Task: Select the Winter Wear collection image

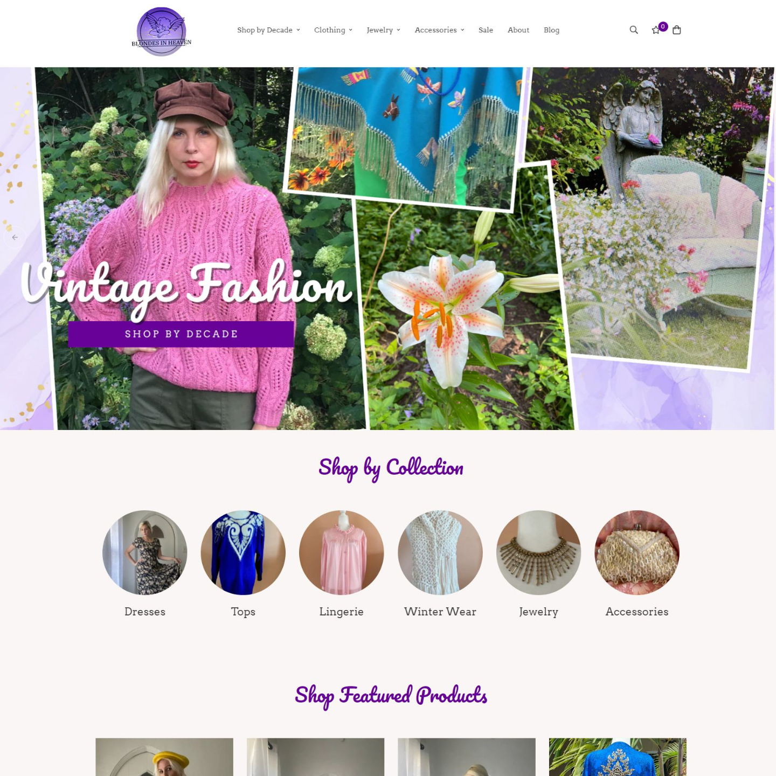Action: click(x=440, y=552)
